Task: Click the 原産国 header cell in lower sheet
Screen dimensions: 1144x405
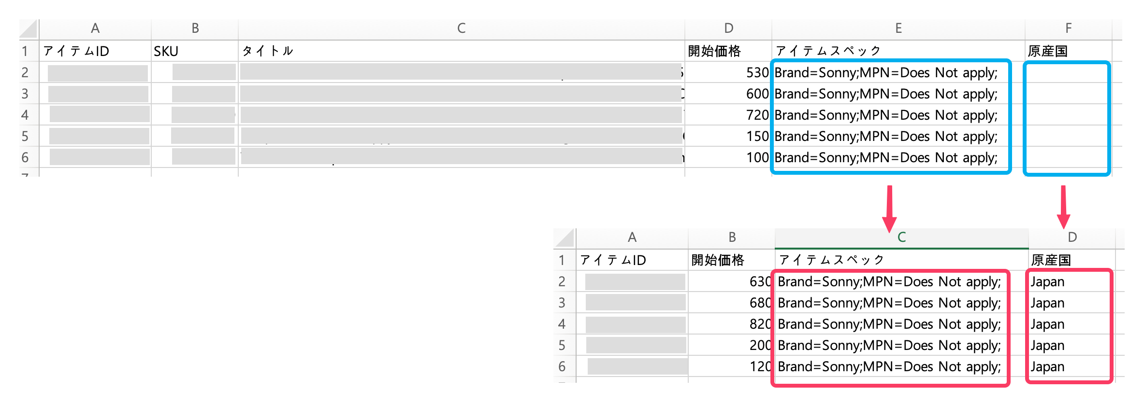Action: (x=1071, y=261)
